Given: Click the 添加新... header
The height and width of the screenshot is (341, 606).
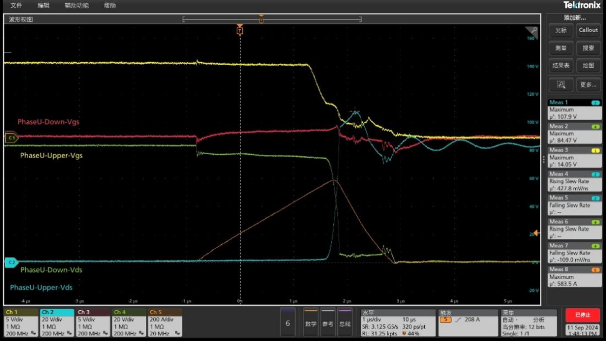Looking at the screenshot, I should click(575, 18).
